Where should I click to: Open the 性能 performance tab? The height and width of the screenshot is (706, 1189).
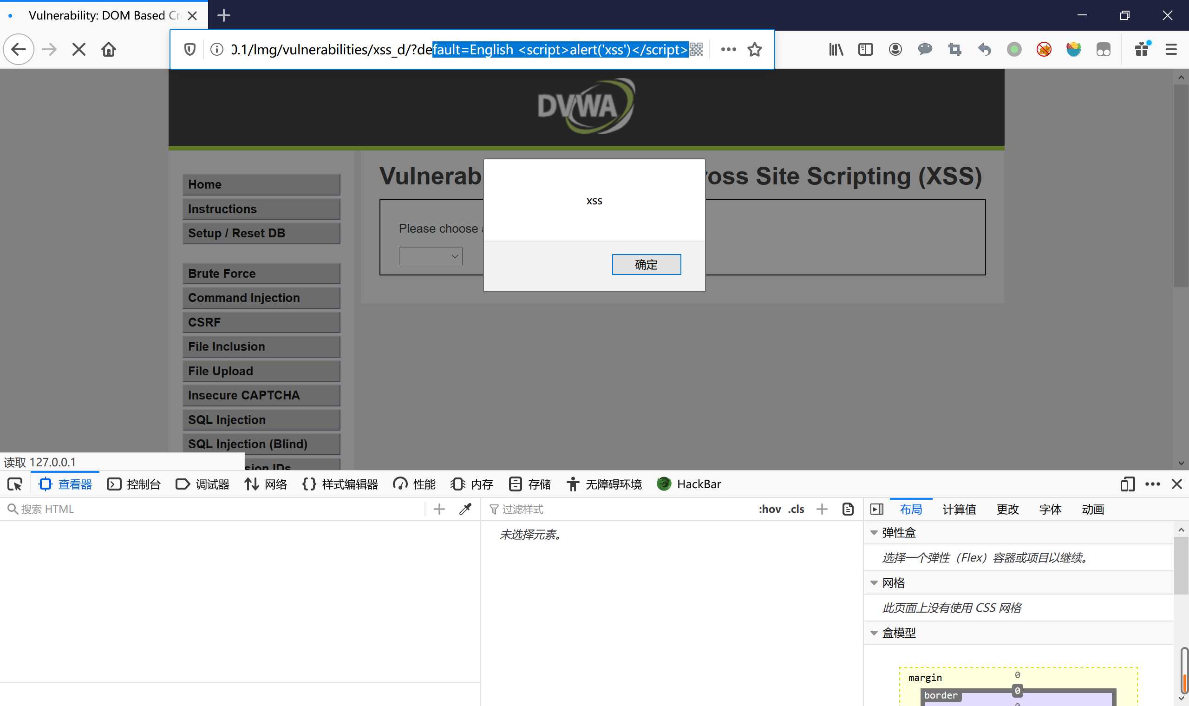pyautogui.click(x=414, y=484)
